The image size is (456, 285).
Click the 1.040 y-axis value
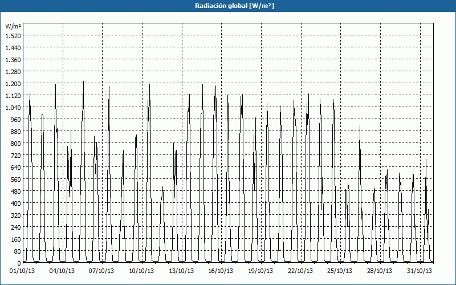pyautogui.click(x=13, y=107)
